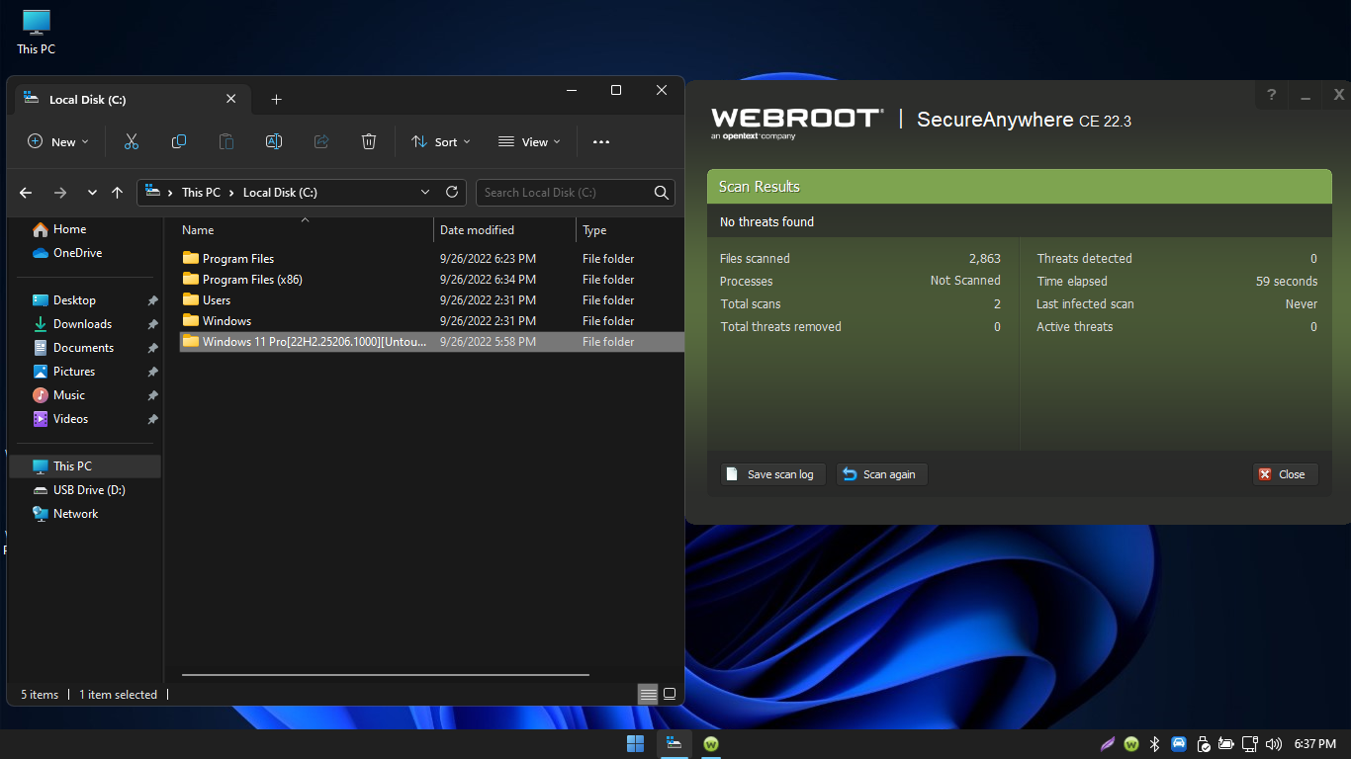Click the Copy icon in Explorer toolbar
1351x759 pixels.
[x=179, y=142]
